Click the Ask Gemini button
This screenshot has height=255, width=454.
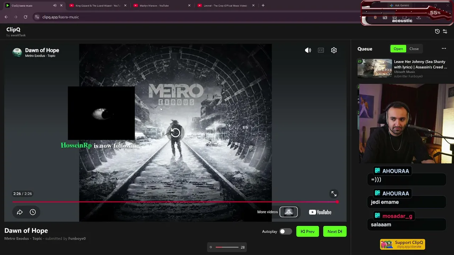click(x=399, y=5)
